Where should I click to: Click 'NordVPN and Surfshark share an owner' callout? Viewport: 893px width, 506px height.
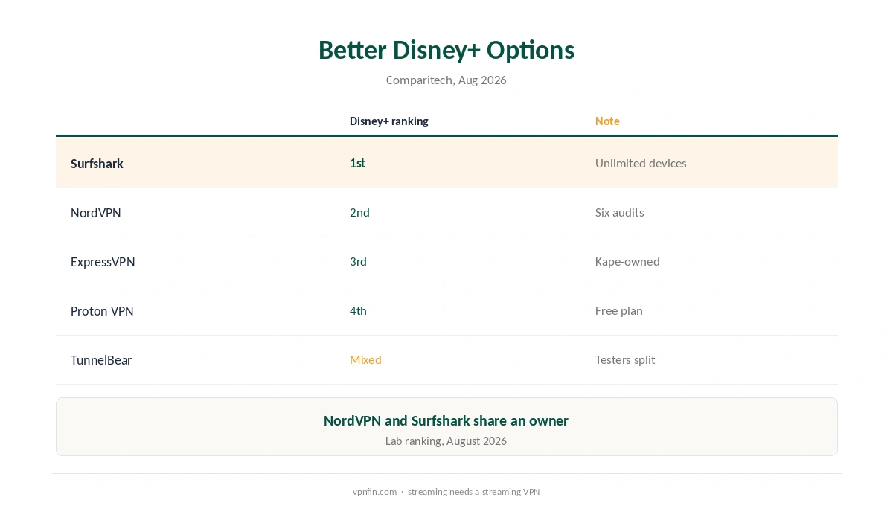446,420
